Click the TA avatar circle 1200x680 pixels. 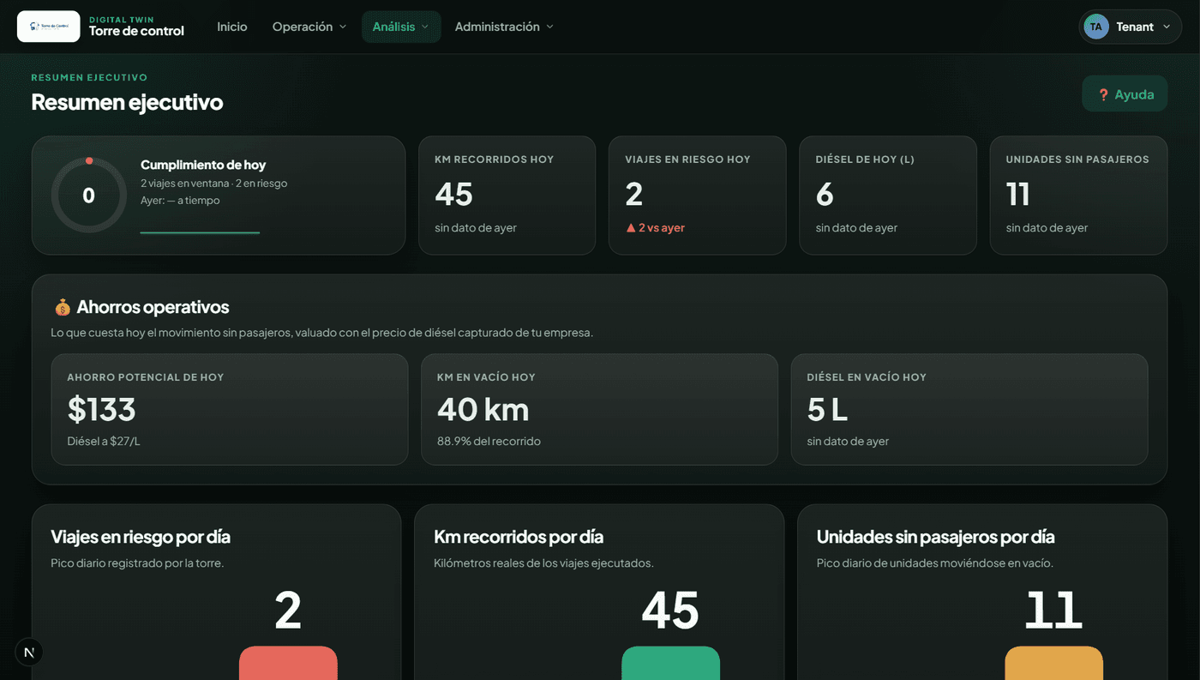click(1096, 27)
